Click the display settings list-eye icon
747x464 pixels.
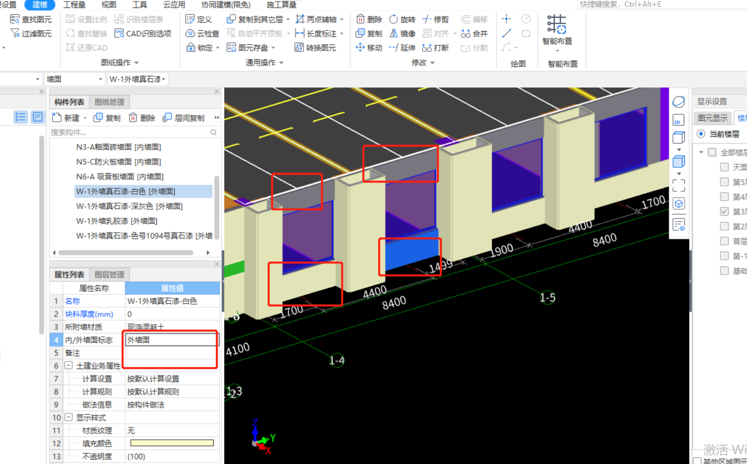[x=678, y=225]
